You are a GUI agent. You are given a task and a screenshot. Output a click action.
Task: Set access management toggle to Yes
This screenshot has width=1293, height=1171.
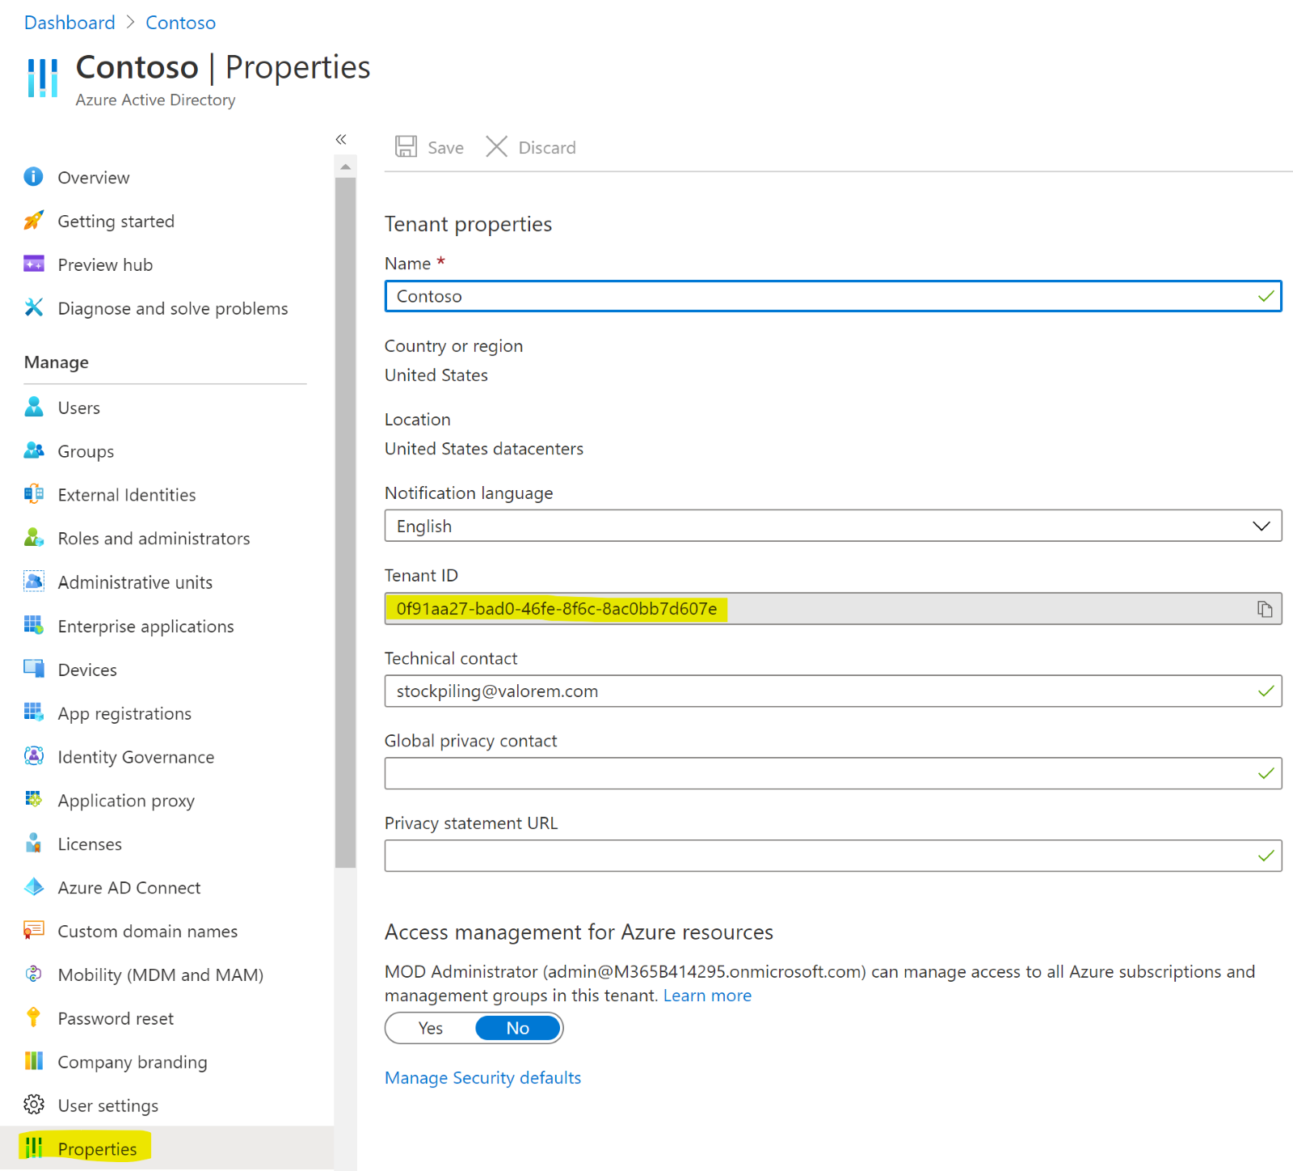pos(430,1029)
